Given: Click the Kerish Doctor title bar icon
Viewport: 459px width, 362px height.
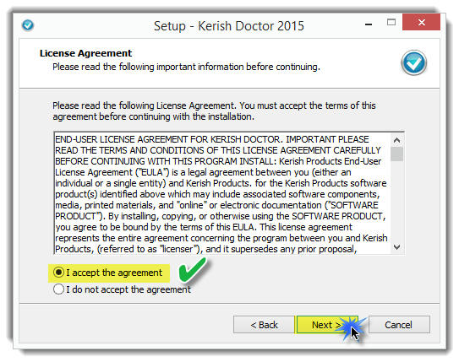Looking at the screenshot, I should pos(28,25).
